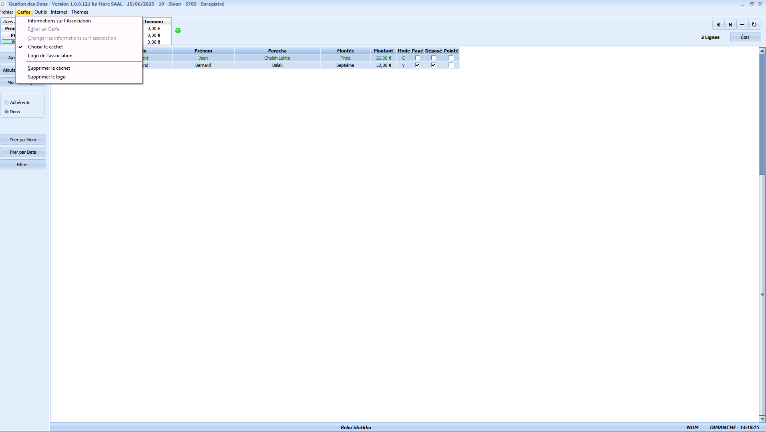Viewport: 766px width, 432px height.
Task: Select the Adhérents radio option
Action: 6,102
